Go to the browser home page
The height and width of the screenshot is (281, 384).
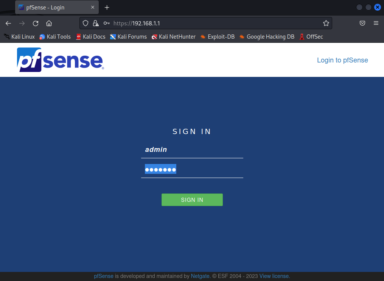pyautogui.click(x=49, y=23)
